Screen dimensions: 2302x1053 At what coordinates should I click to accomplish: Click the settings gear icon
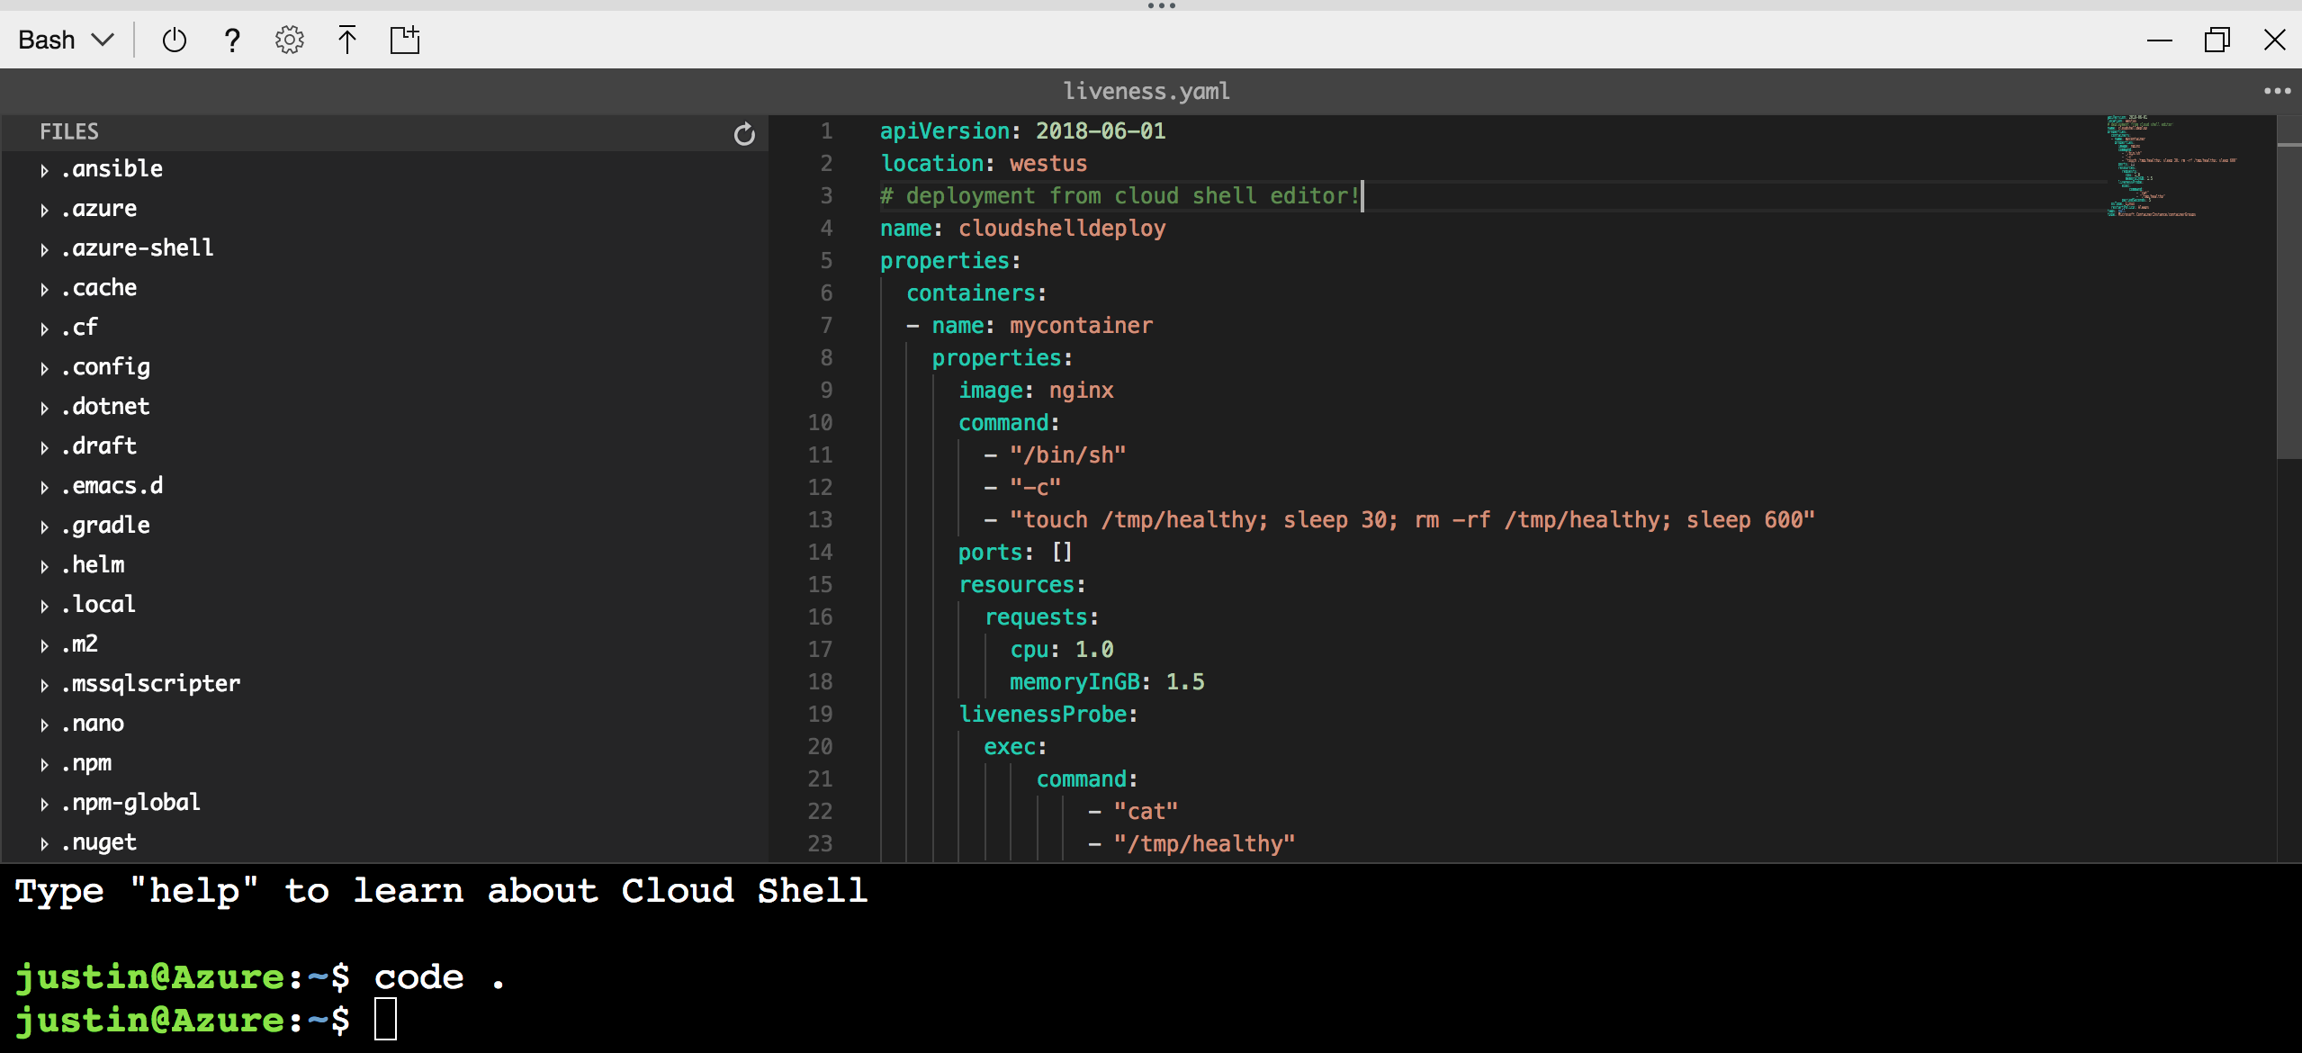tap(288, 40)
